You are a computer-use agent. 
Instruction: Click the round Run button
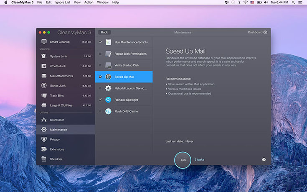click(x=183, y=160)
